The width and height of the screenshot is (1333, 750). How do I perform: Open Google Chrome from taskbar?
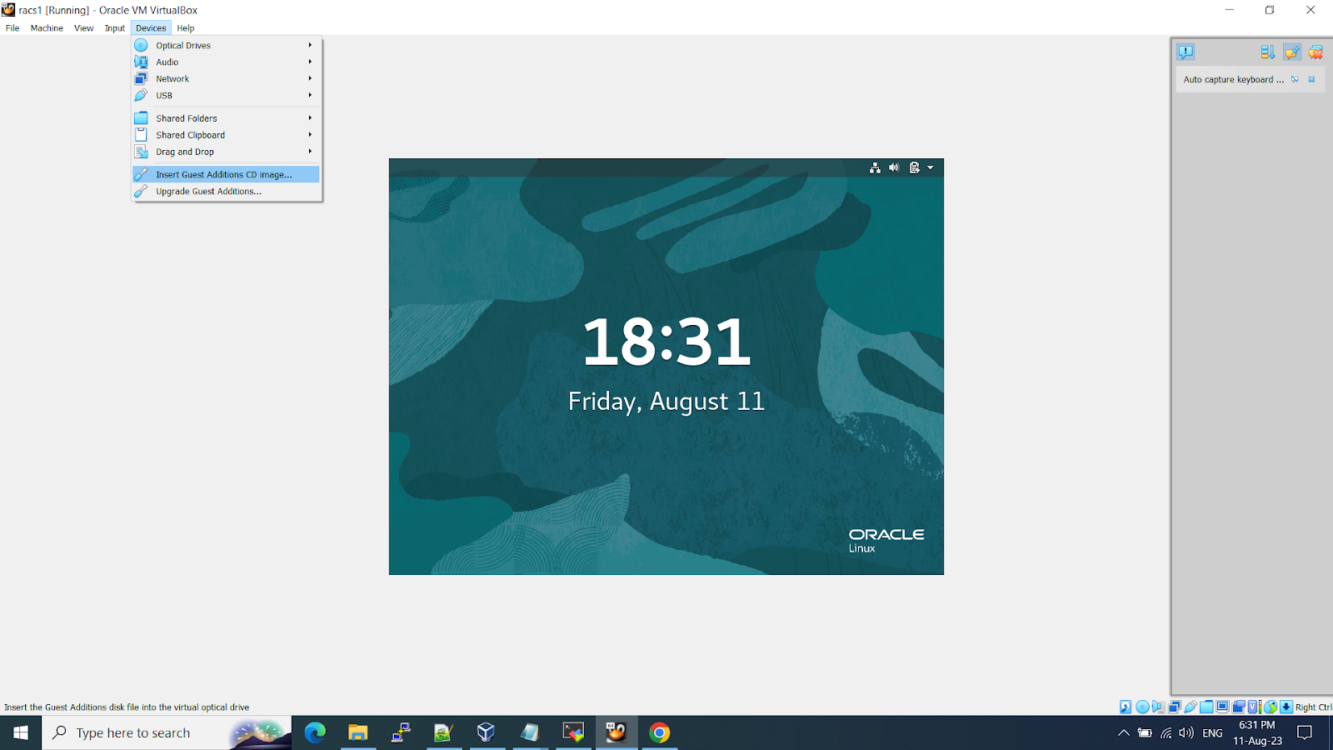(659, 732)
